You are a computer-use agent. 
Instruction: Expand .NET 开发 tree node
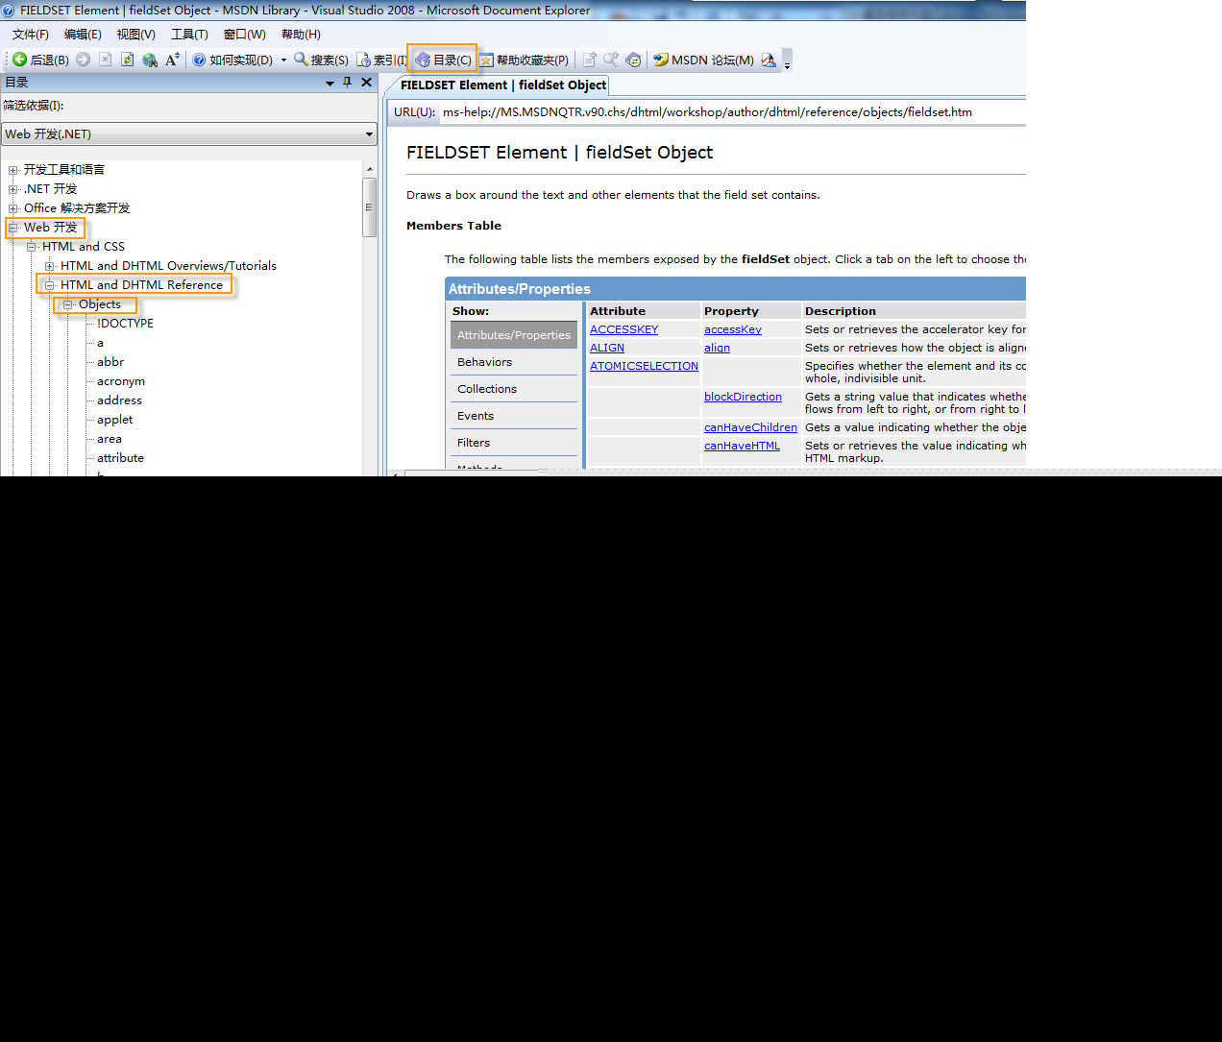(13, 189)
